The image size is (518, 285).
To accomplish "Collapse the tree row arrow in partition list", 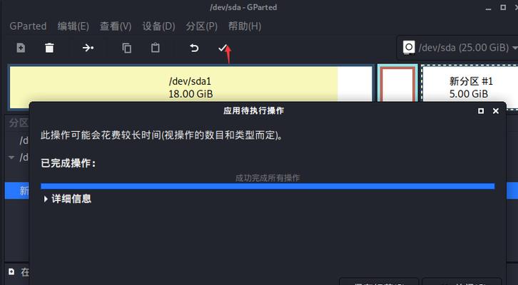I will pos(11,157).
